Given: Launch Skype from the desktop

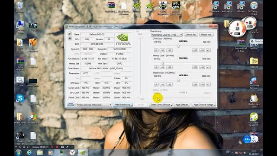Looking at the screenshot, I should [x=20, y=100].
